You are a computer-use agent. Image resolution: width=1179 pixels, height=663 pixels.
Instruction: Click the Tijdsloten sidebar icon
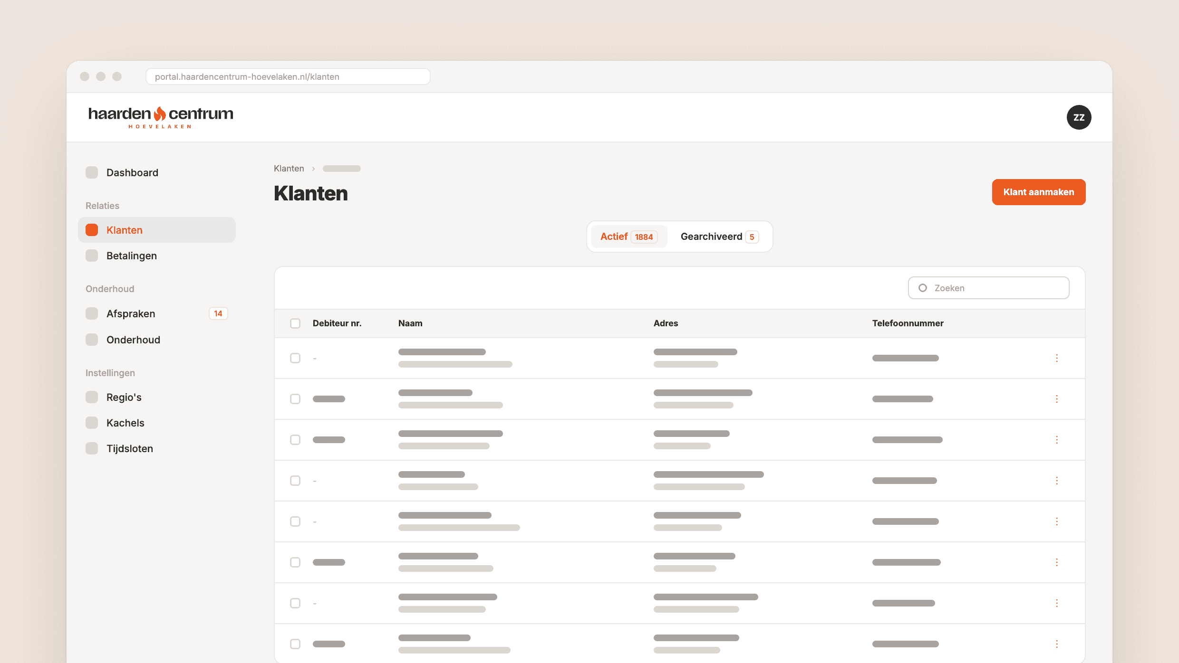[x=92, y=448]
